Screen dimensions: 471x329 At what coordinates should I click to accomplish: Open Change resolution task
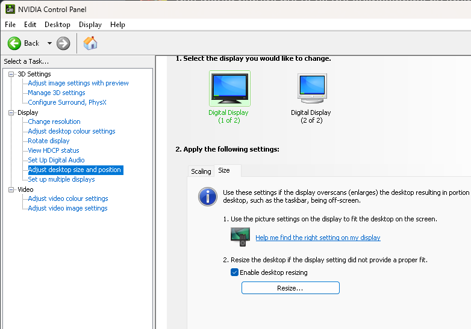(54, 121)
